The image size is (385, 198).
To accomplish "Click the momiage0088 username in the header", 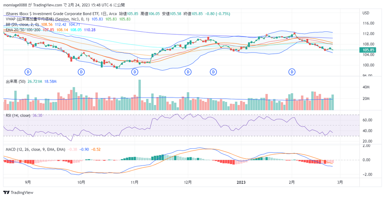I will [x=15, y=5].
